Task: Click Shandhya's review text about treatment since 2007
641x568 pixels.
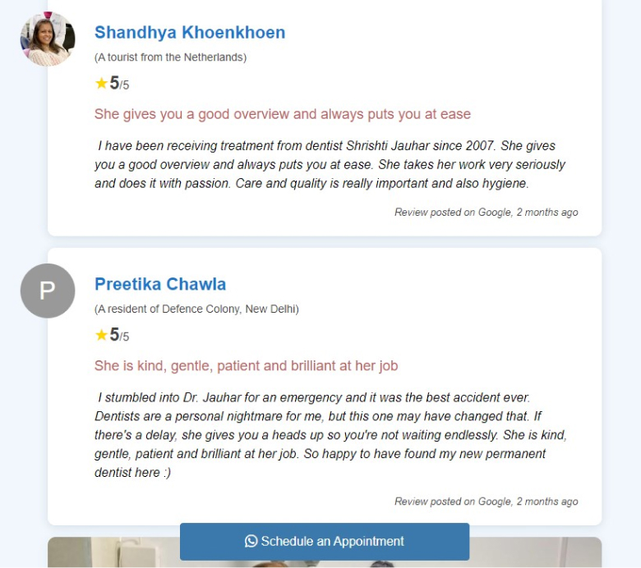Action: click(x=330, y=164)
